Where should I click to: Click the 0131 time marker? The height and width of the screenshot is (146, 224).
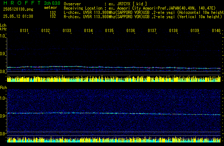(x=24, y=31)
